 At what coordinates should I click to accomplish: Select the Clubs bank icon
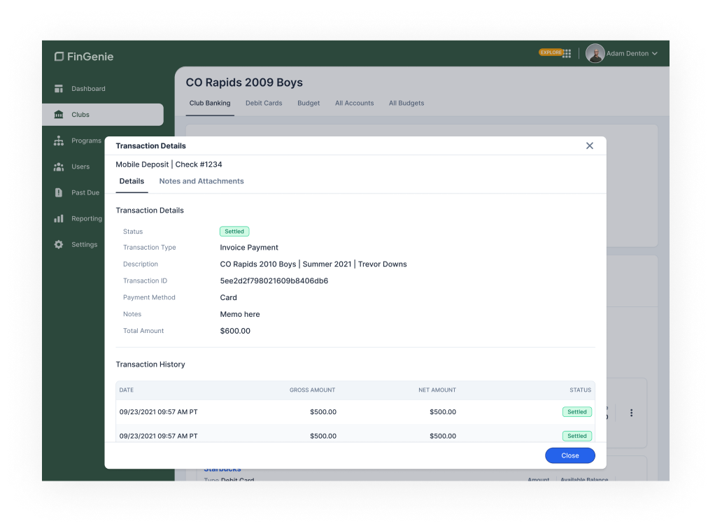point(59,115)
